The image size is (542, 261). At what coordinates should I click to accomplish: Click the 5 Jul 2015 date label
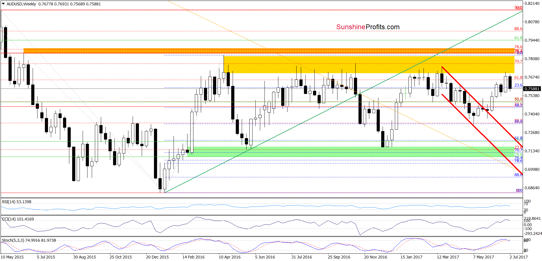click(x=46, y=257)
